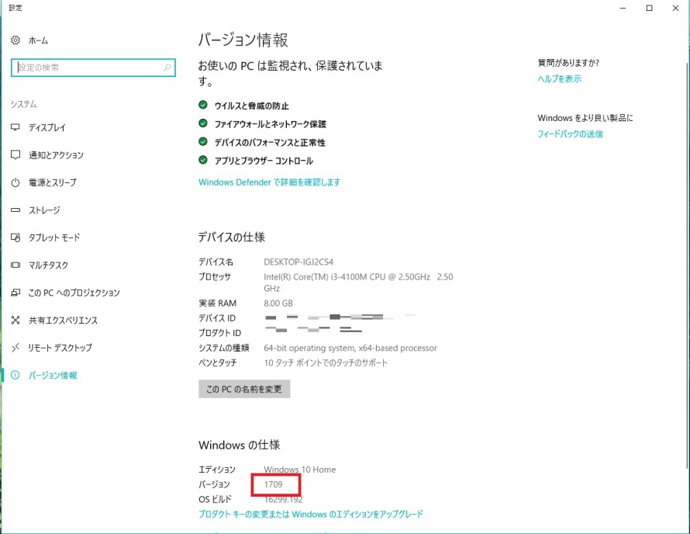The width and height of the screenshot is (690, 534).
Task: Click green check next to ファイアウォールとネットワーク保護
Action: point(203,123)
